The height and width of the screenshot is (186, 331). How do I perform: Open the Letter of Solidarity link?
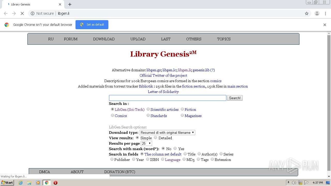coord(163,92)
